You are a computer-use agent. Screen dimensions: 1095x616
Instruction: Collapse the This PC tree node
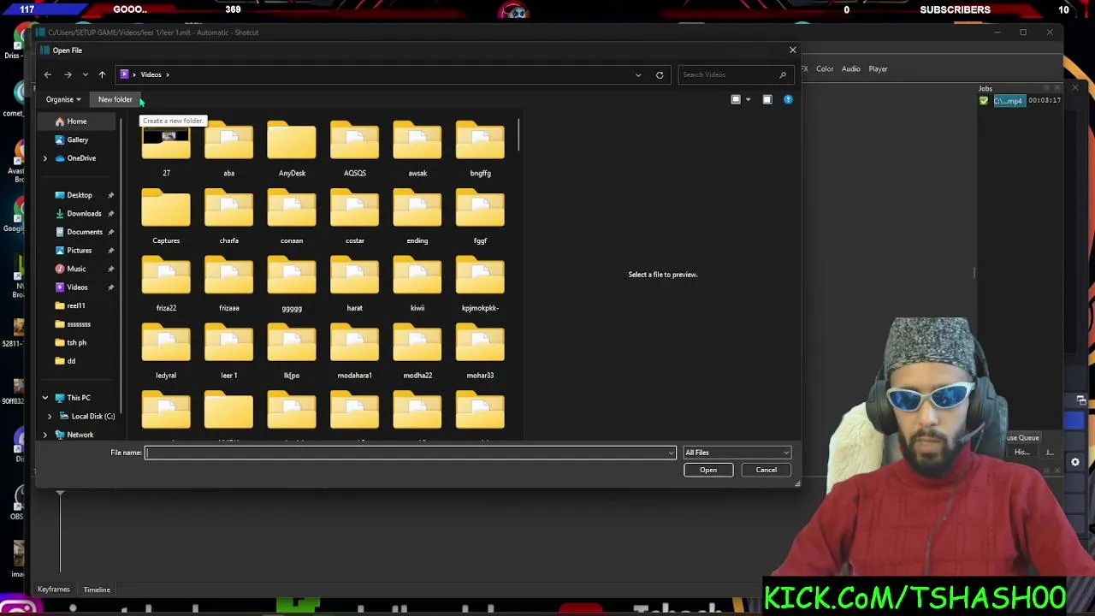[x=45, y=398]
